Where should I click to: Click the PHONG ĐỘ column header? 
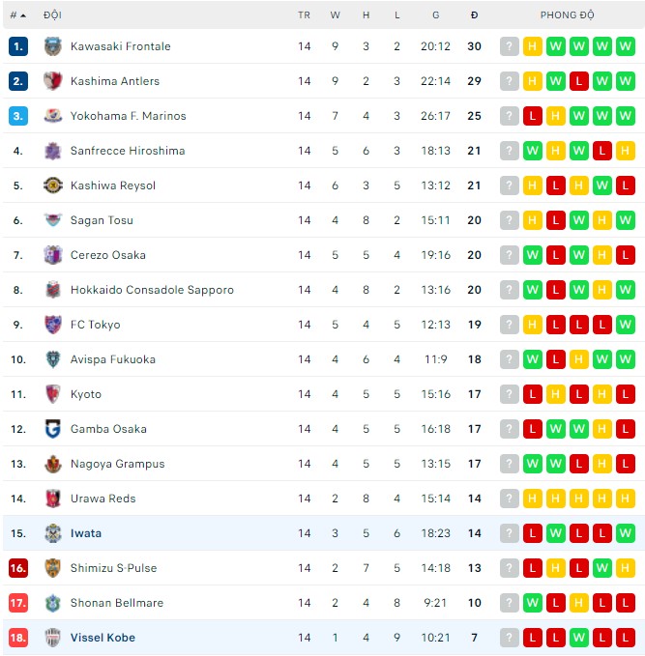point(568,15)
